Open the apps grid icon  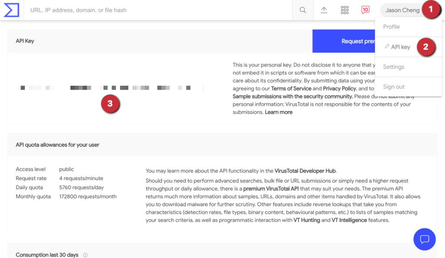pos(345,10)
